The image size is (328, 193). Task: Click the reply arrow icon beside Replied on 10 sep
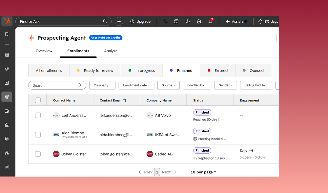click(x=195, y=158)
